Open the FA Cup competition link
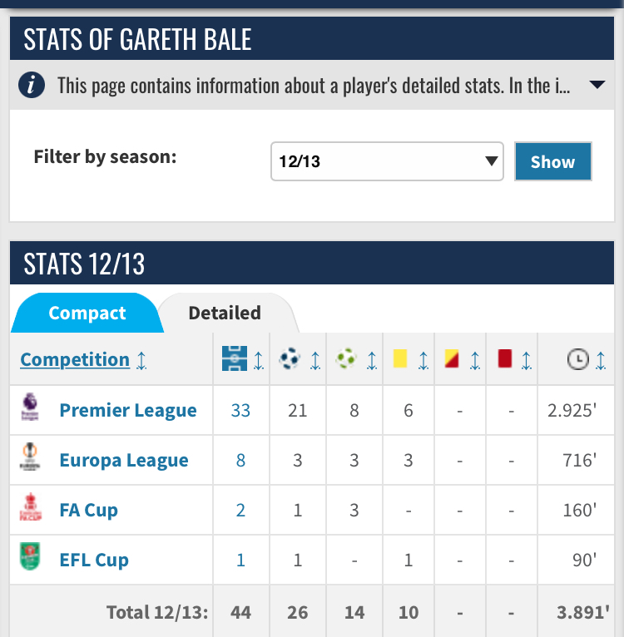 point(89,510)
